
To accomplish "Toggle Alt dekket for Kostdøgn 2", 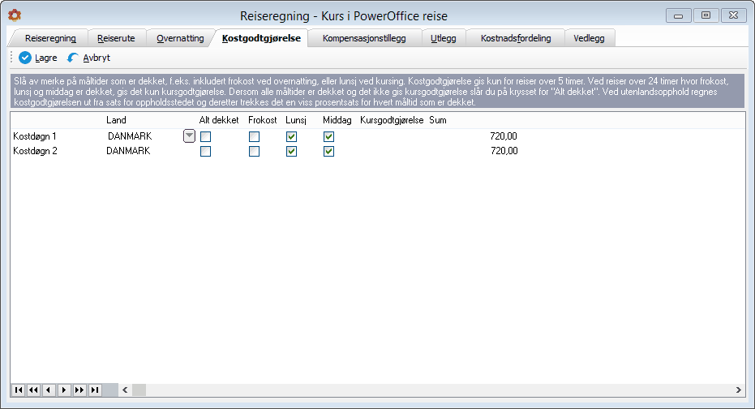I will coord(206,151).
